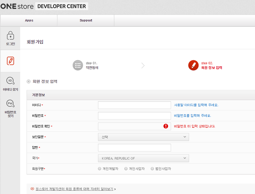The width and height of the screenshot is (255, 194).
Task: Click the 비밀번호 input field
Action: (x=134, y=116)
